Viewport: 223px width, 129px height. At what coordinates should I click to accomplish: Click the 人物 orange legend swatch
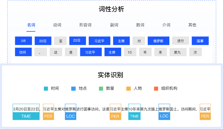[129, 88]
